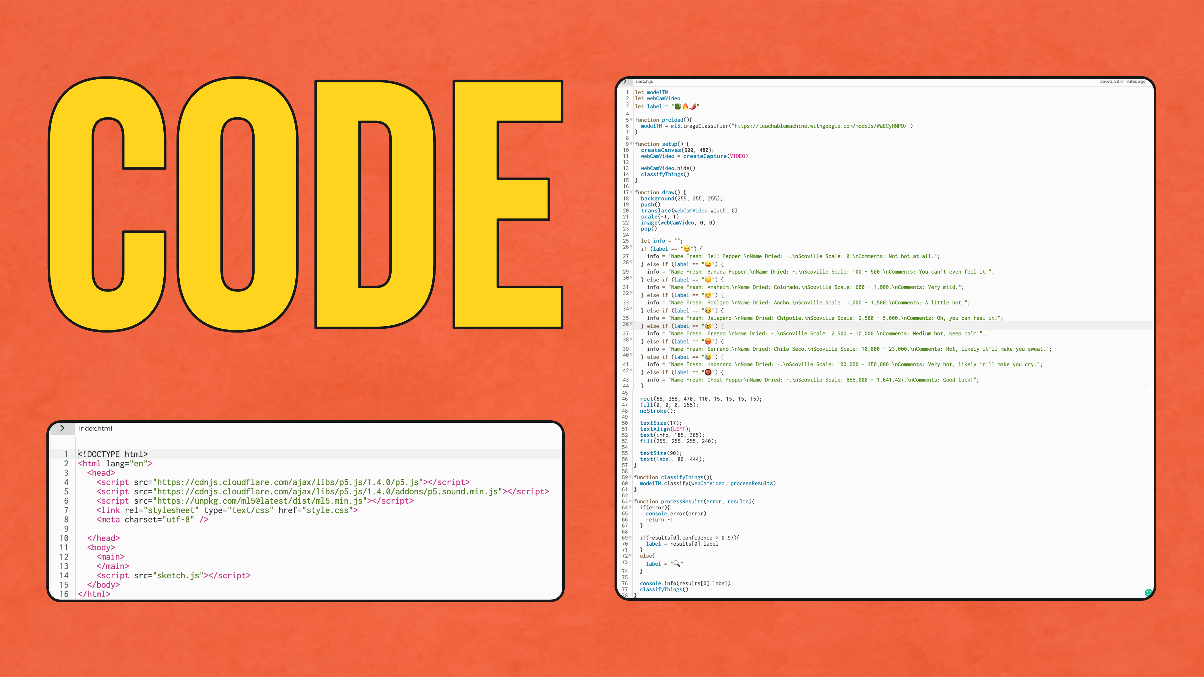Image resolution: width=1204 pixels, height=677 pixels.
Task: Click 'modelTM.classify(webCamVideo, processResults)' line
Action: (x=708, y=484)
